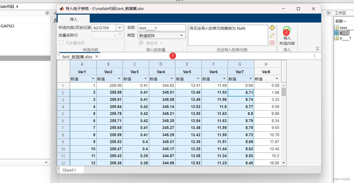
Task: Click the icon beside the test workspace variable
Action: click(337, 27)
